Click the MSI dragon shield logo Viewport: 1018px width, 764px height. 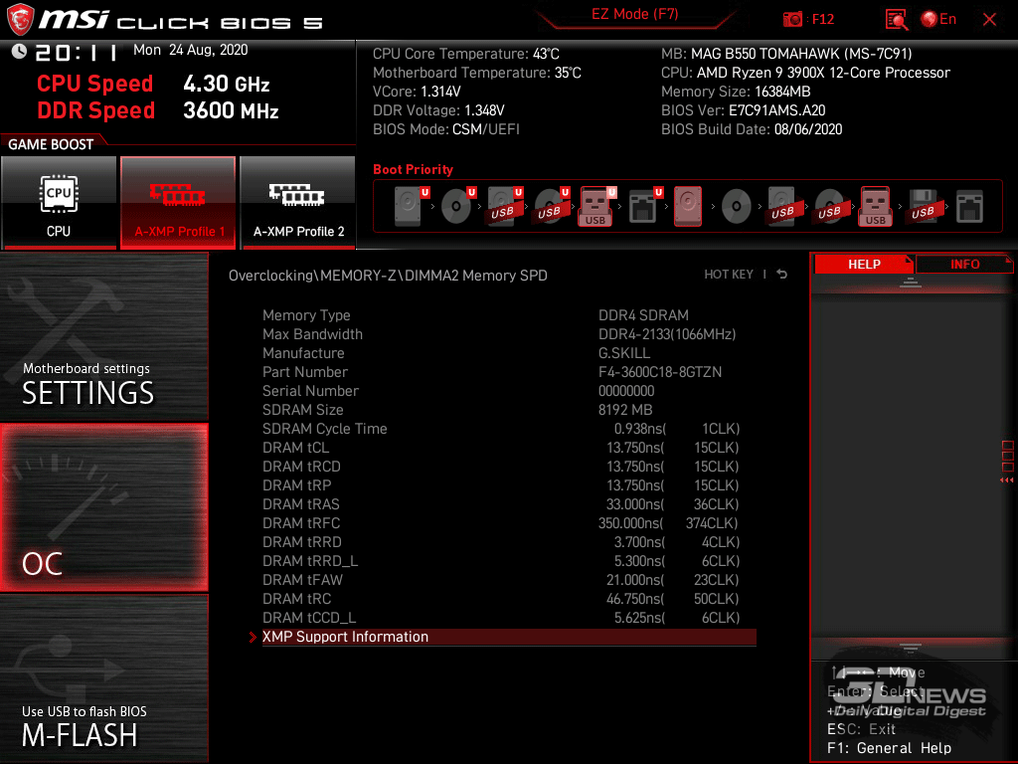coord(20,19)
